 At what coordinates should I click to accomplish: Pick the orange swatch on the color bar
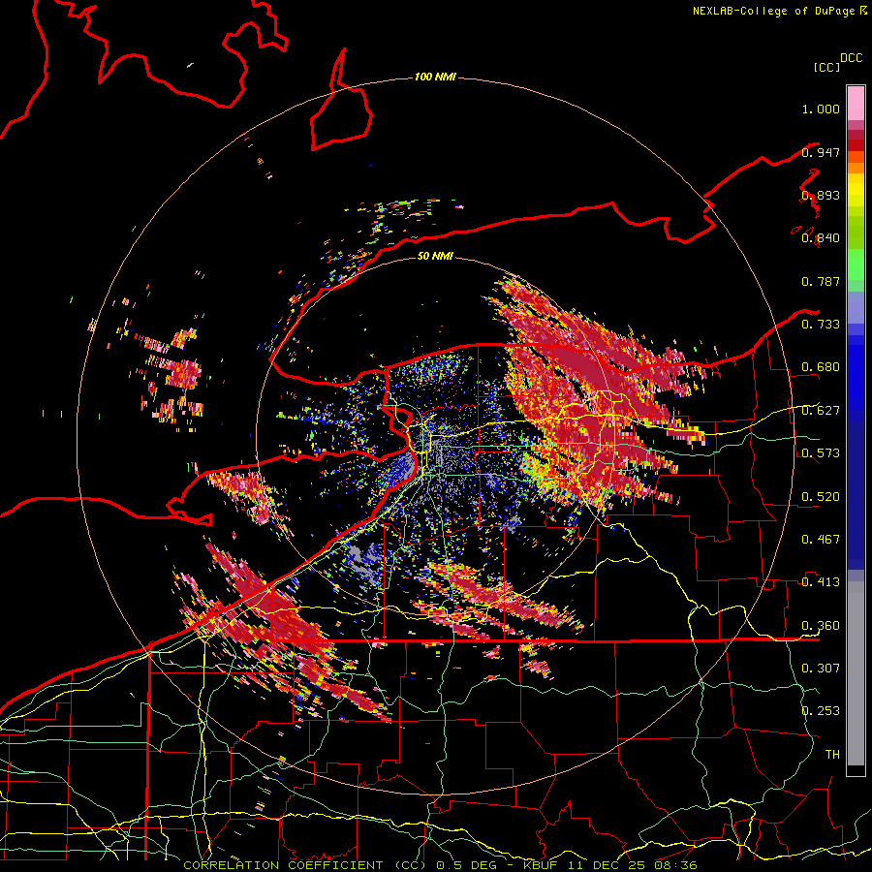pos(856,168)
